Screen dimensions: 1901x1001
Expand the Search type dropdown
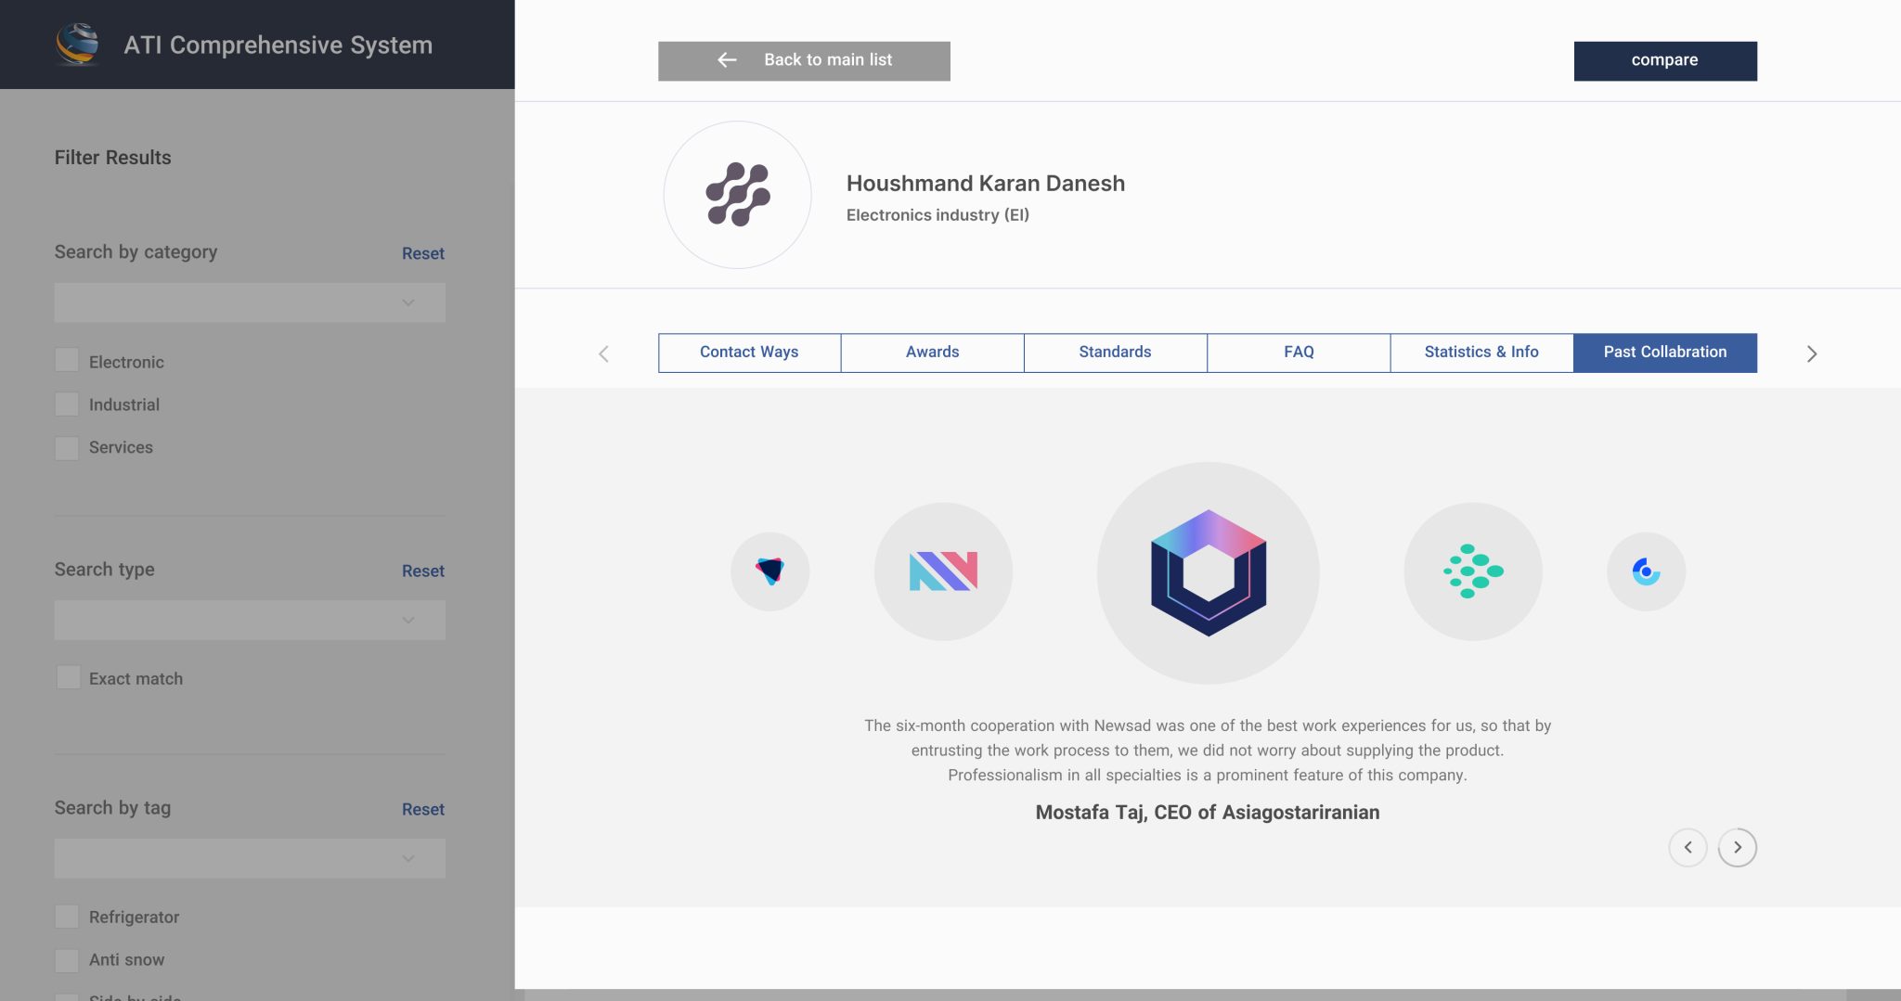(x=250, y=620)
